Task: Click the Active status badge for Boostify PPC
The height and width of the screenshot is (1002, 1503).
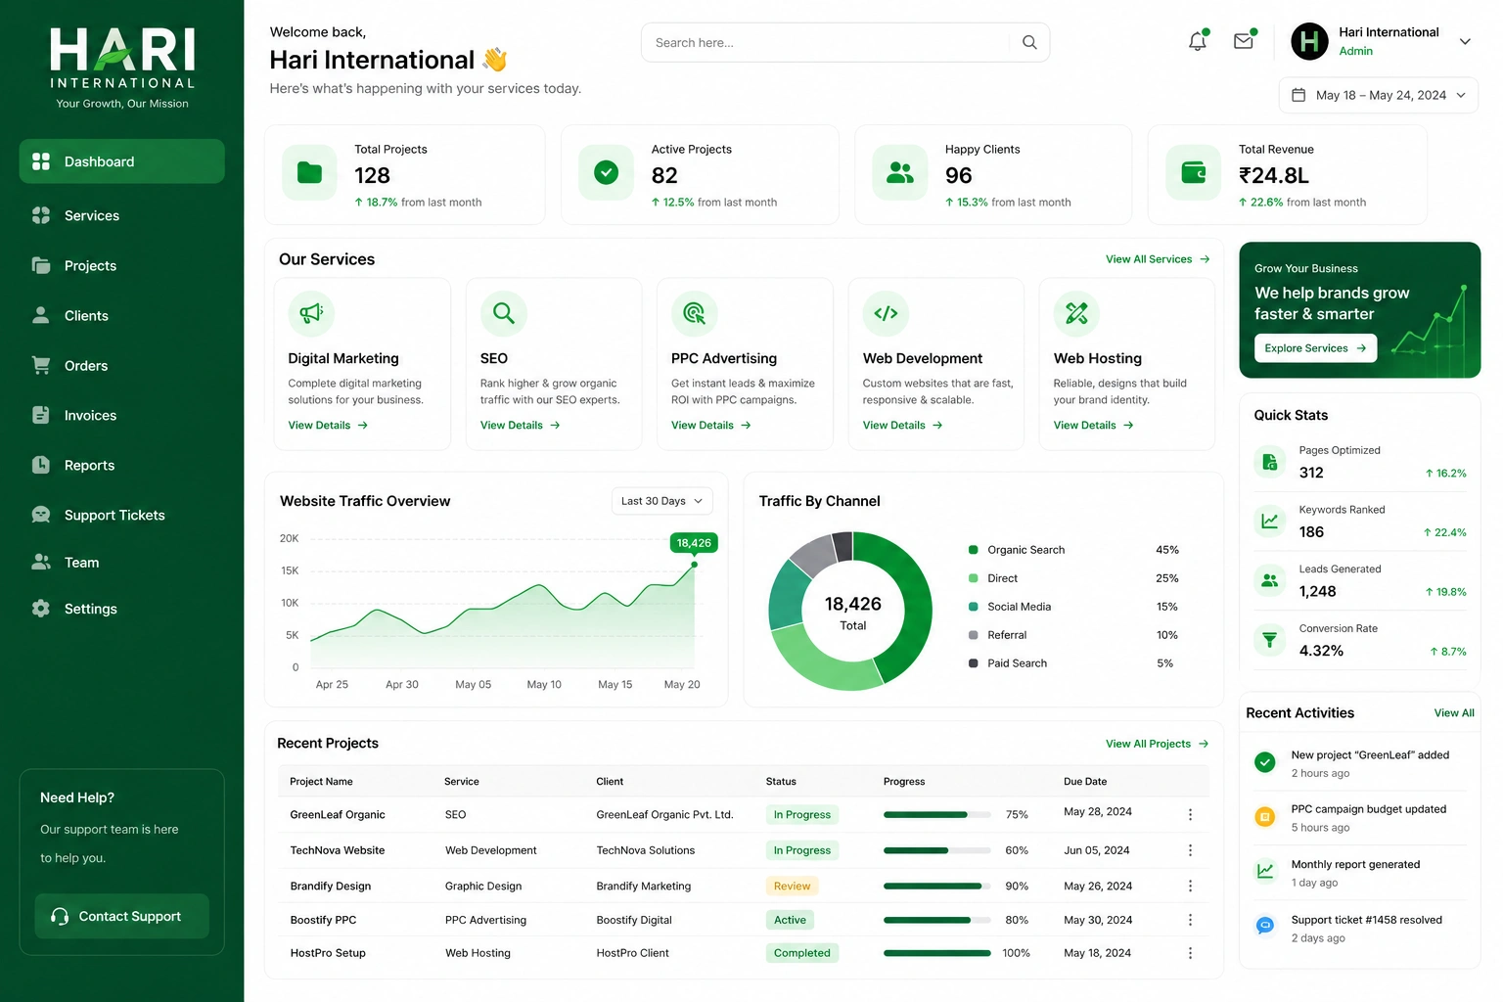Action: tap(790, 920)
